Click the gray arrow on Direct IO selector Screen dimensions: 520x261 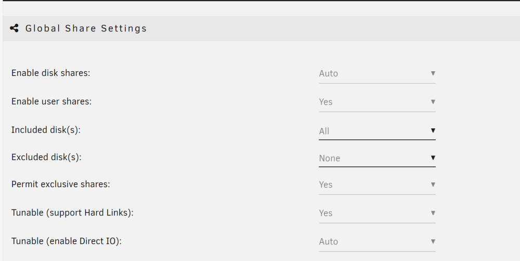coord(433,241)
